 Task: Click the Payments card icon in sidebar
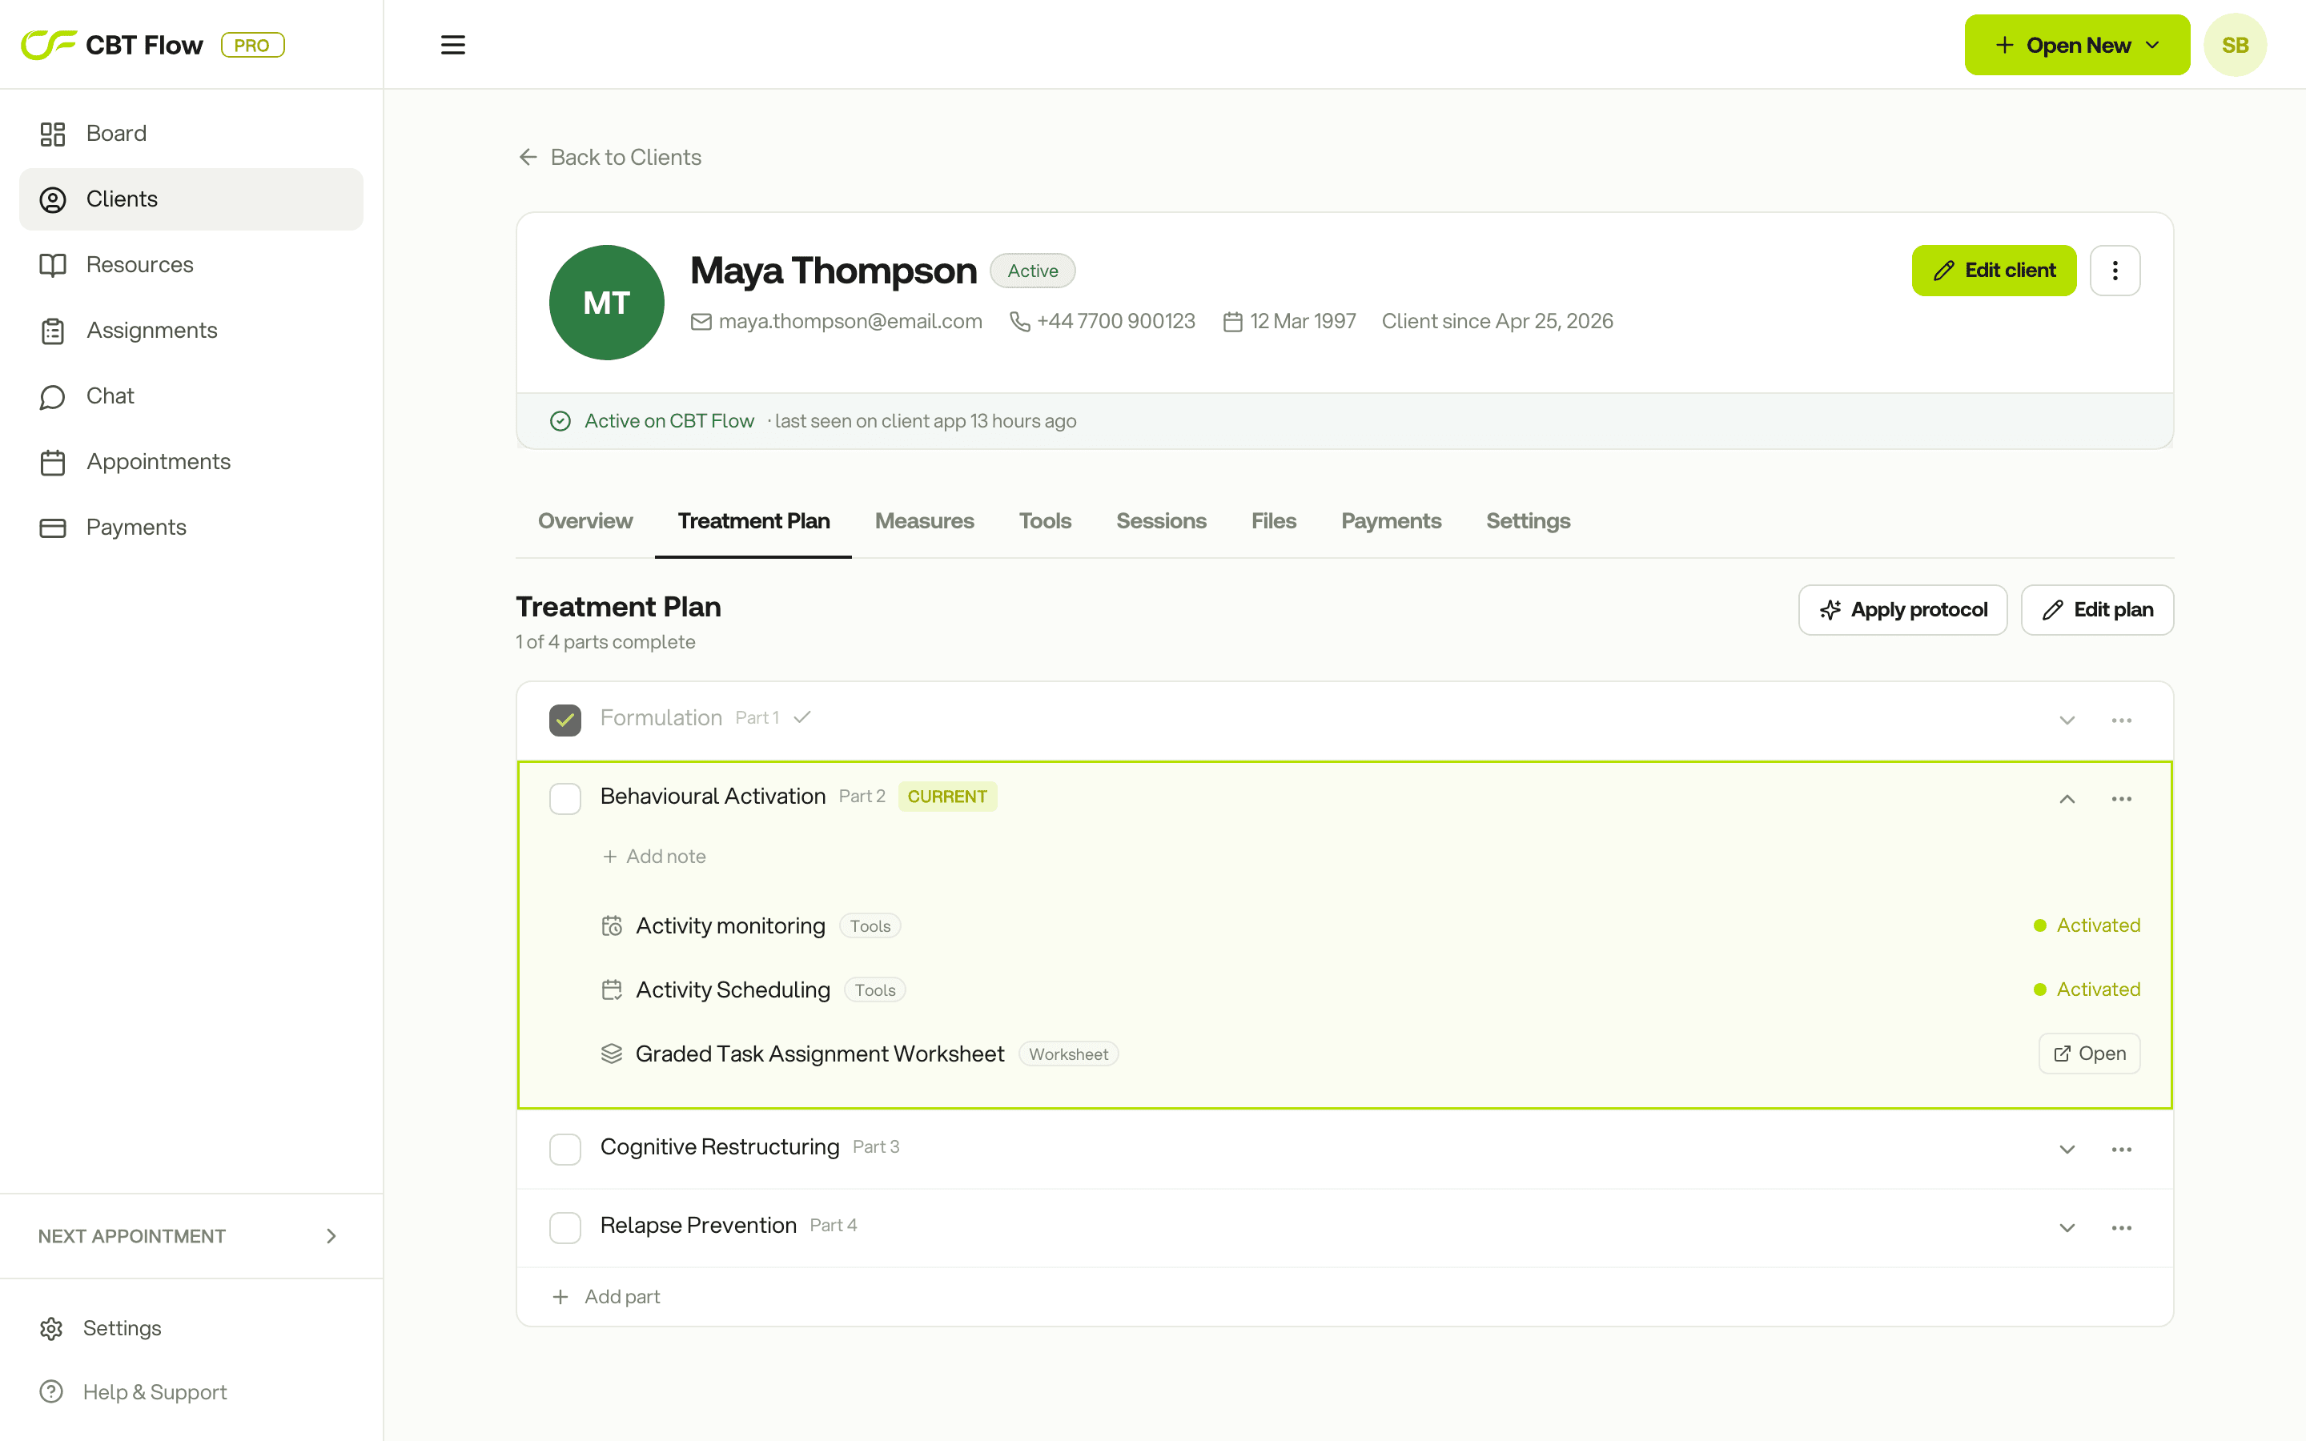click(52, 528)
